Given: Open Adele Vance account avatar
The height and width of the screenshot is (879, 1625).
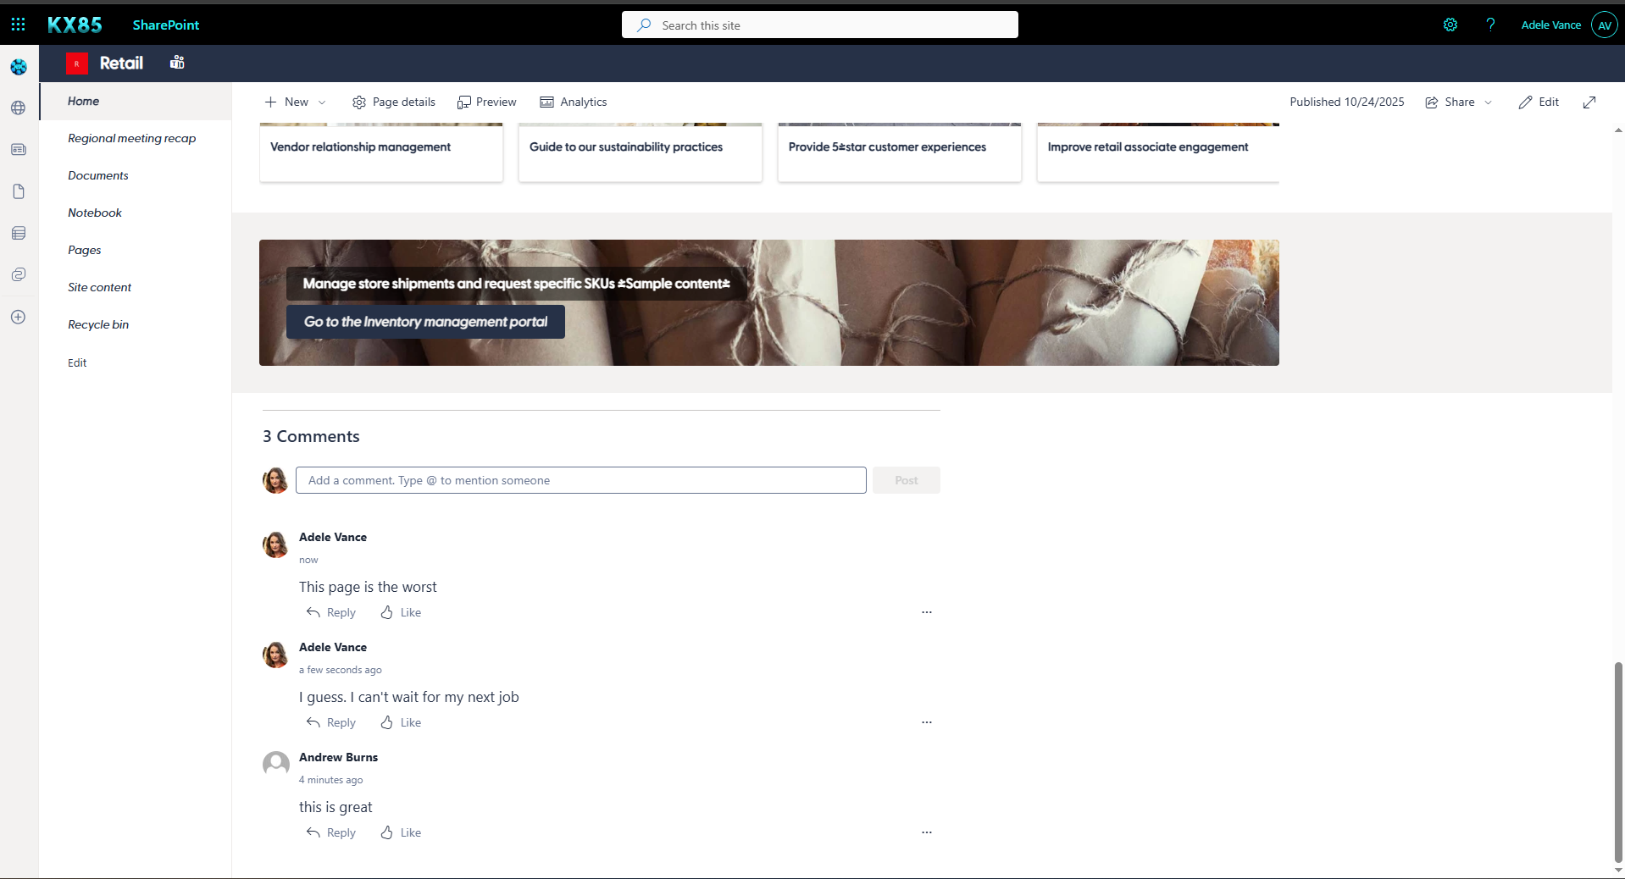Looking at the screenshot, I should click(1604, 25).
